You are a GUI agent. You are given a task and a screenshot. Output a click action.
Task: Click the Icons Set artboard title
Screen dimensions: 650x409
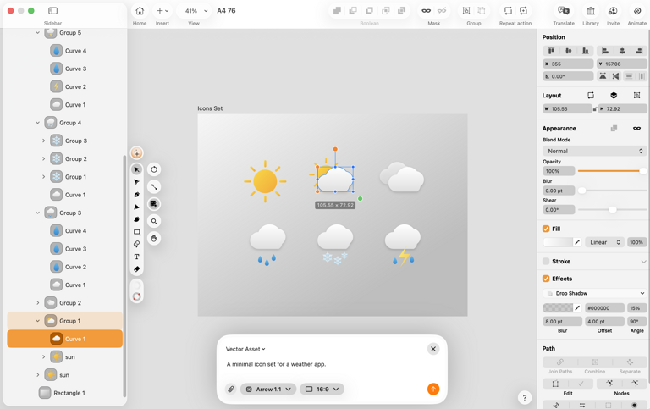210,108
